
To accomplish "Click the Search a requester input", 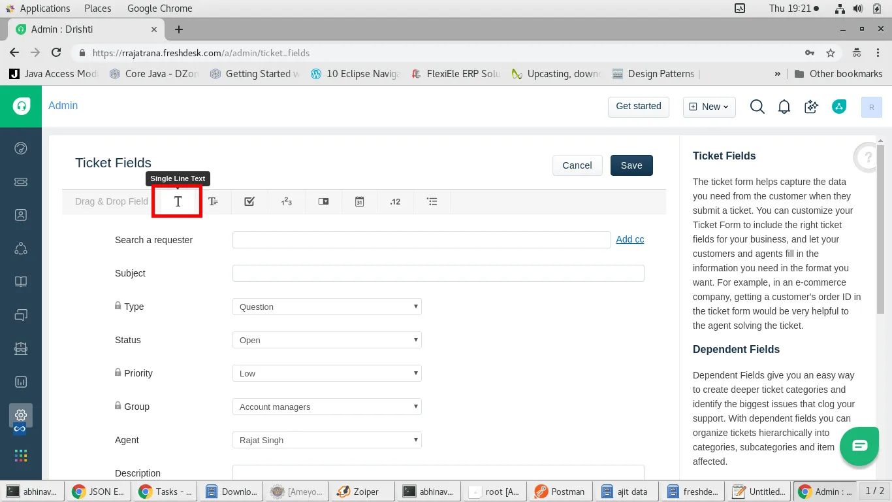I will coord(422,240).
